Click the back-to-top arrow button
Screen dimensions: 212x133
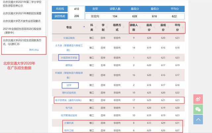coord(198,119)
